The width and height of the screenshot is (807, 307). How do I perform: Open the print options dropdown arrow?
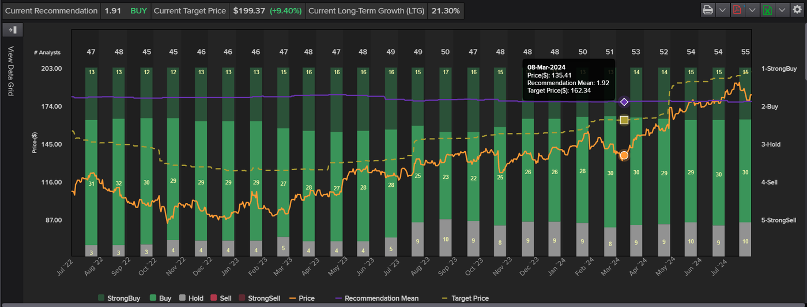[722, 10]
